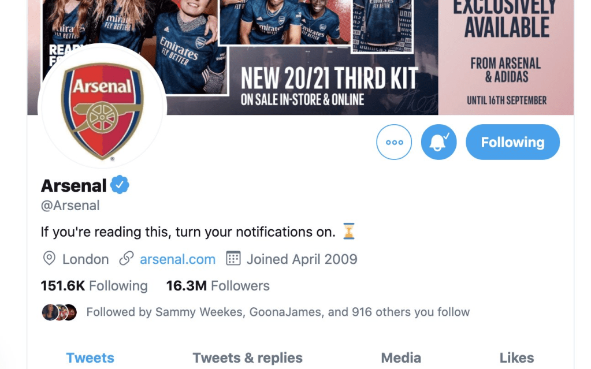591x369 pixels.
Task: Click the London location pin icon
Action: click(49, 259)
